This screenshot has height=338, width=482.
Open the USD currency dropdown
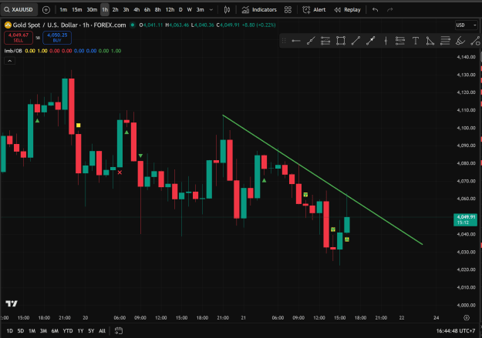click(x=466, y=25)
